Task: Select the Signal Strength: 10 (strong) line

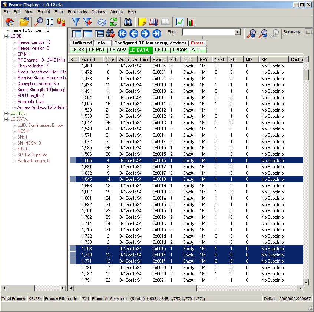Action: point(41,90)
